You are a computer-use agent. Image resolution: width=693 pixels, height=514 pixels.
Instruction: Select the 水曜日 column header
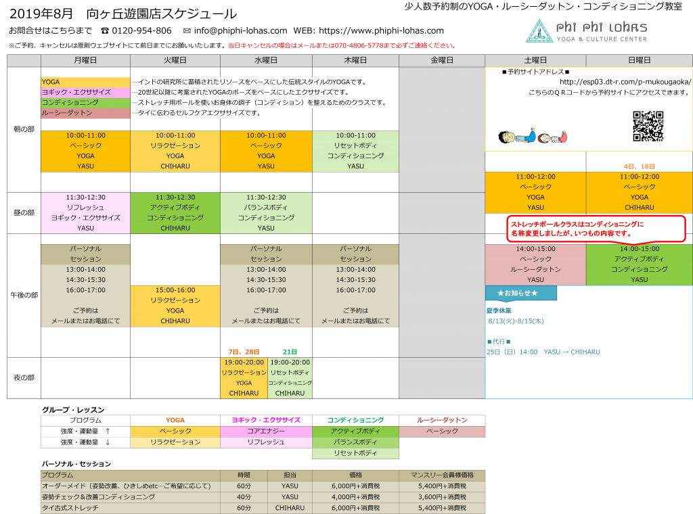coord(266,60)
